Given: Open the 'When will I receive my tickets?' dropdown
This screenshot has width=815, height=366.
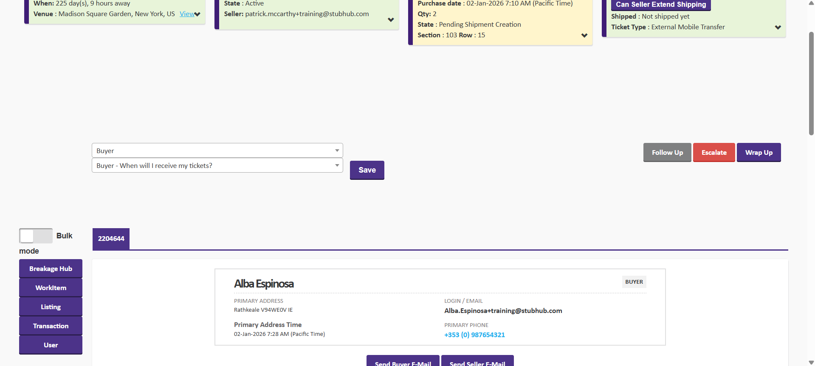Looking at the screenshot, I should point(217,165).
